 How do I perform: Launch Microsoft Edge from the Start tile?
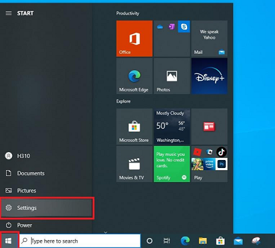135,76
